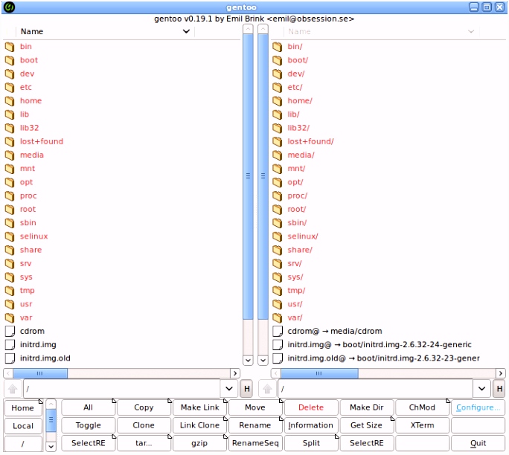This screenshot has width=509, height=455.
Task: Select initrd.img@ symlink row in right pane
Action: [x=388, y=345]
